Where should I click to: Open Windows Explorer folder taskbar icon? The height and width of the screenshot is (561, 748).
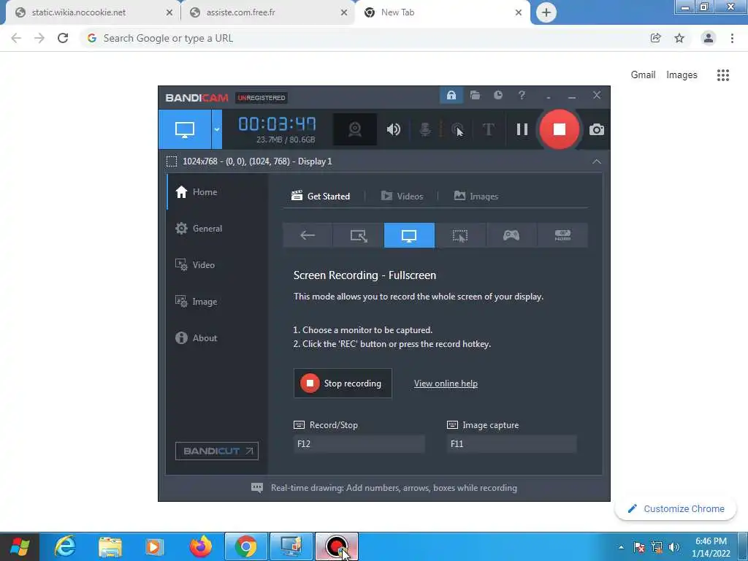pos(110,546)
